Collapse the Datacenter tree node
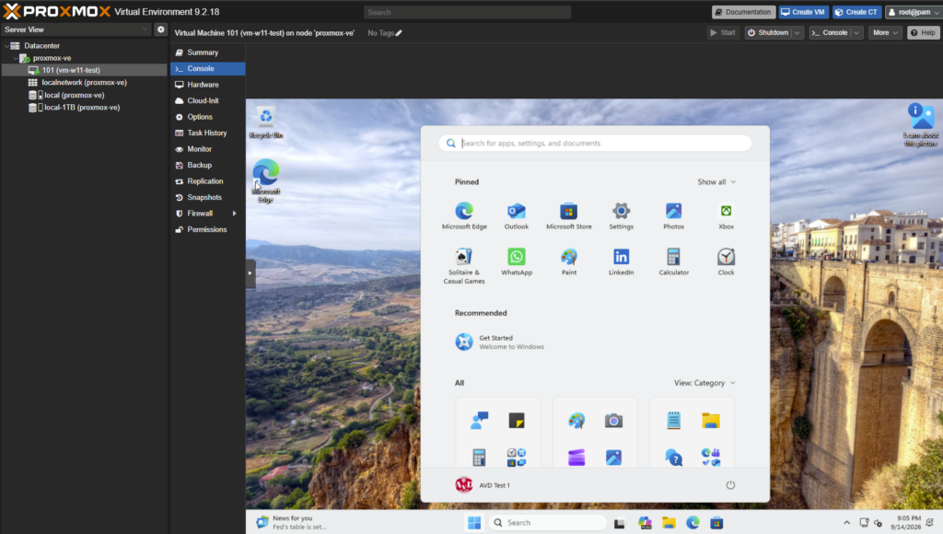Screen dimensions: 943x534 coord(6,46)
